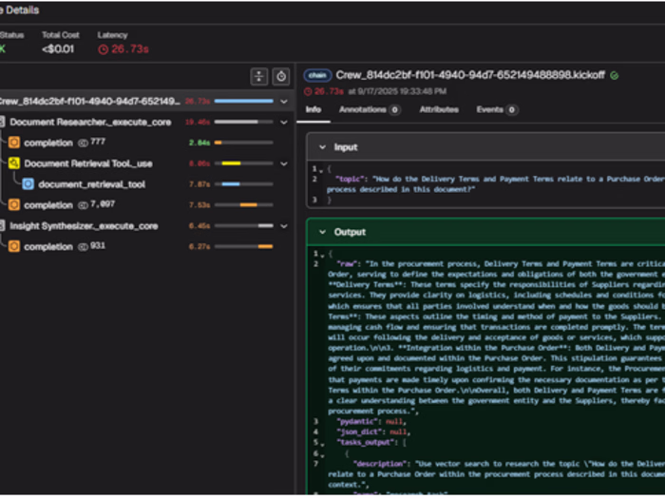This screenshot has height=499, width=665.
Task: Click the 6.45s duration of Insight Synthesizer
Action: [x=199, y=226]
